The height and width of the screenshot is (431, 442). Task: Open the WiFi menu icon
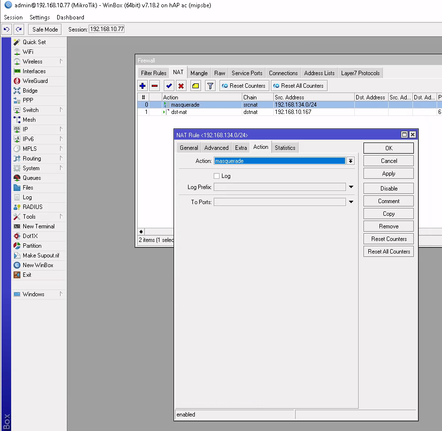point(17,51)
